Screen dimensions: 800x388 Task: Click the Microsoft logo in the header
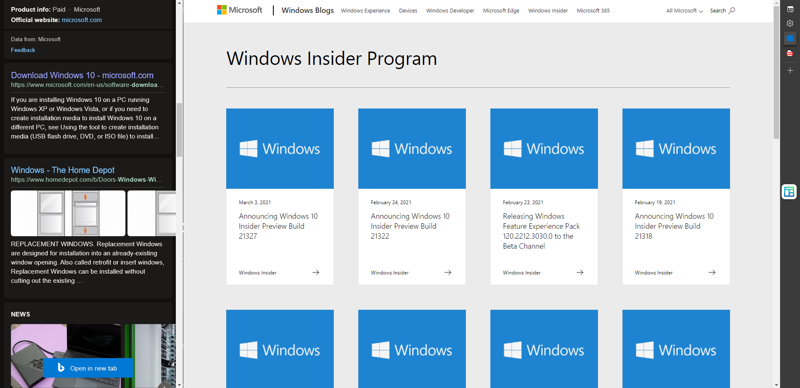tap(239, 10)
